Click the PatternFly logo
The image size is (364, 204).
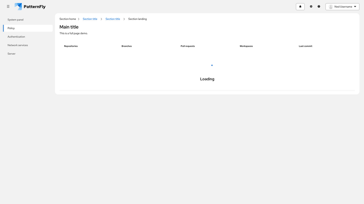[30, 6]
